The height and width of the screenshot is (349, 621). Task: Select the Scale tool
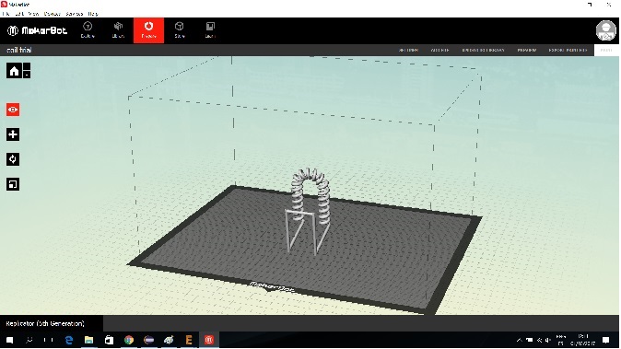click(13, 184)
